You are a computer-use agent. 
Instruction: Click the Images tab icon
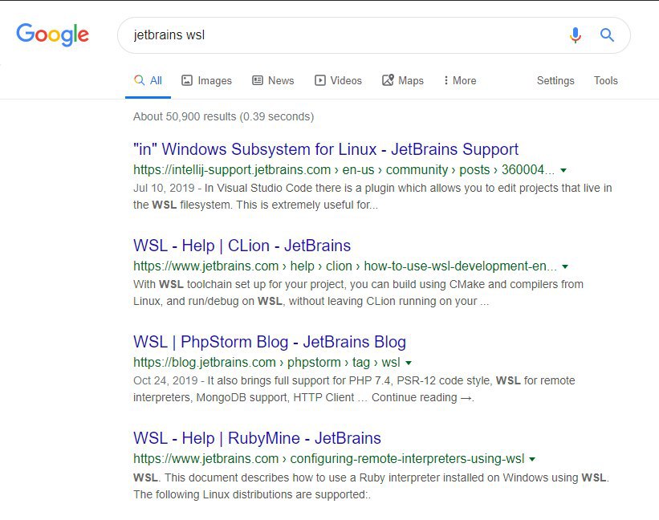(186, 80)
